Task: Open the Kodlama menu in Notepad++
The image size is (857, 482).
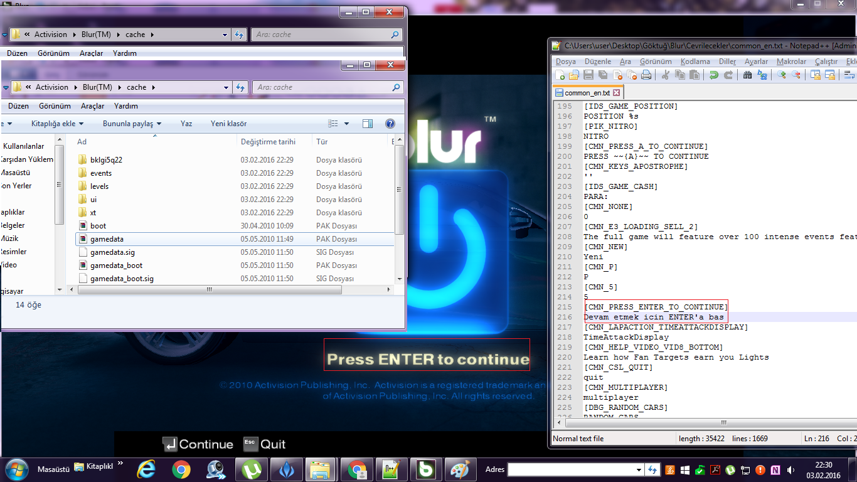Action: (x=695, y=62)
